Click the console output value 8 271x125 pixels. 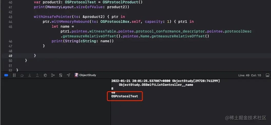[x=112, y=89]
